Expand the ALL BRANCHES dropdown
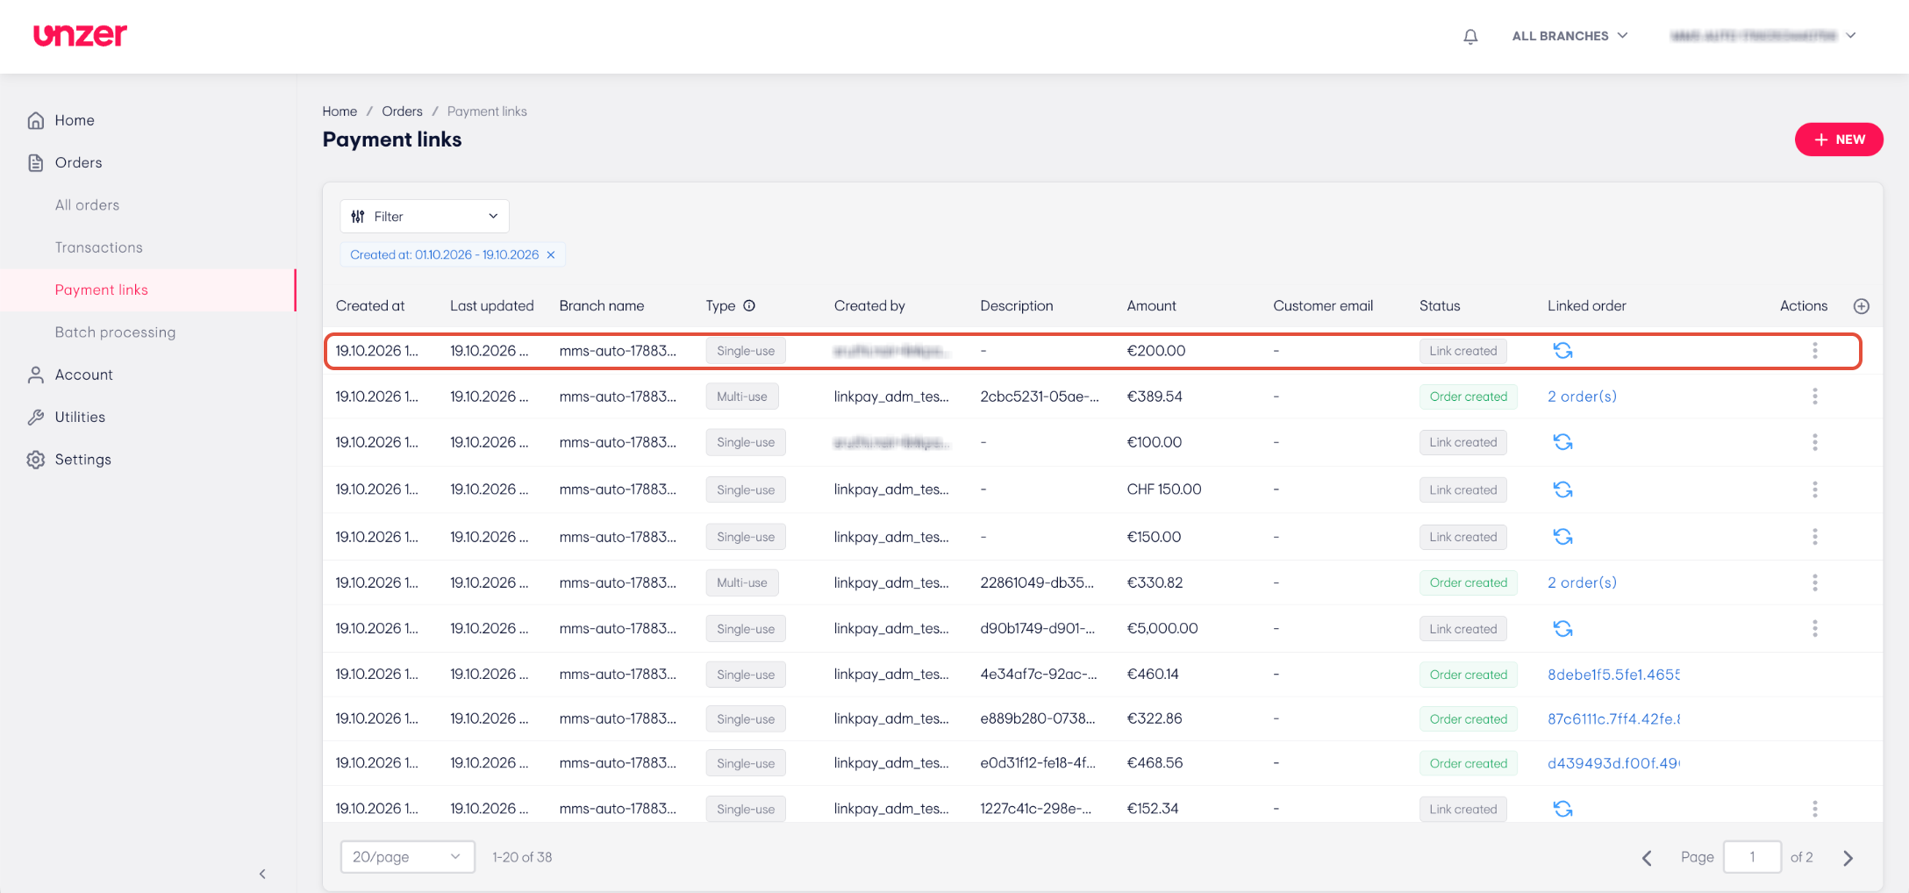 click(1569, 36)
